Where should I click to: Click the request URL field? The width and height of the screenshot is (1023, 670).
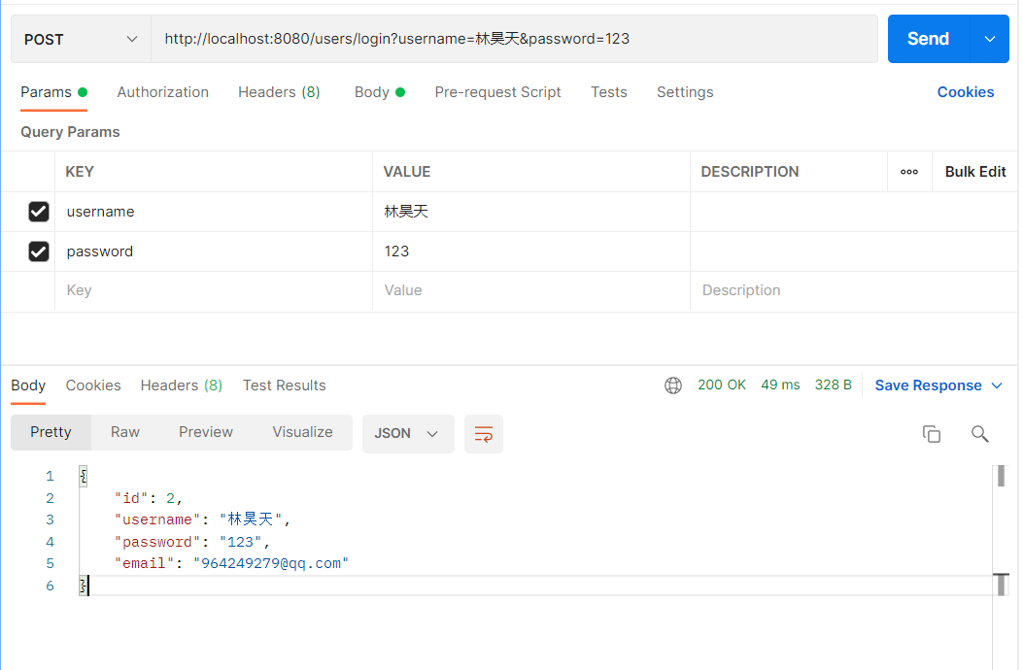[514, 39]
